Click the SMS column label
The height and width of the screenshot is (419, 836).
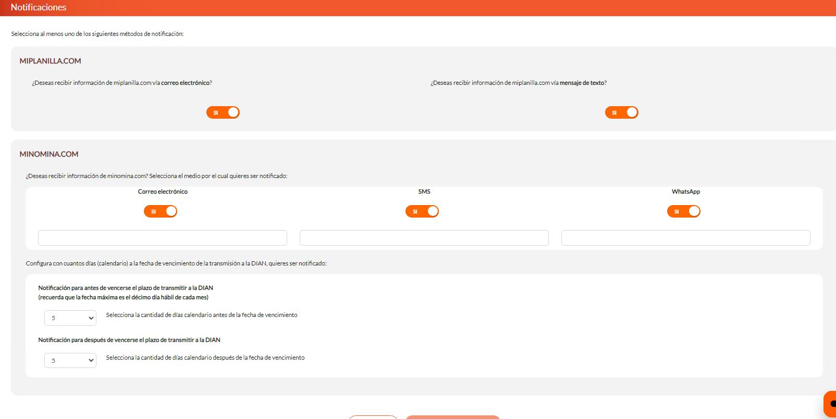click(424, 192)
